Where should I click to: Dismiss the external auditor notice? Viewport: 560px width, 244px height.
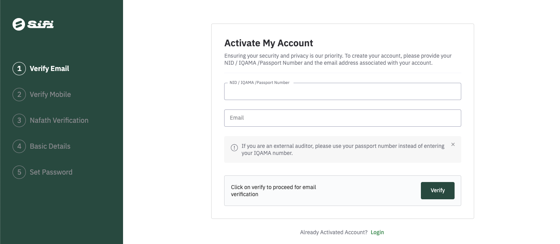click(x=453, y=144)
